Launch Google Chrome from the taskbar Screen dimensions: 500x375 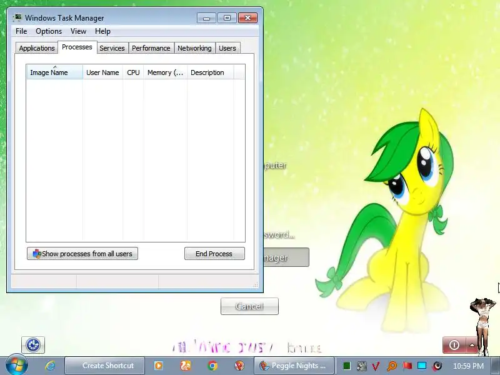[x=212, y=366]
